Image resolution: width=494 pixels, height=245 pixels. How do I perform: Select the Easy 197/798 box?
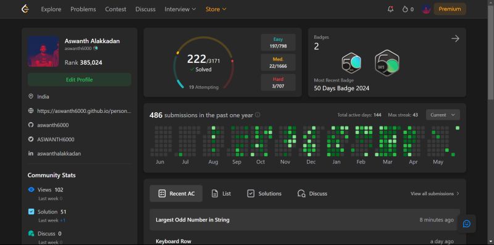278,43
